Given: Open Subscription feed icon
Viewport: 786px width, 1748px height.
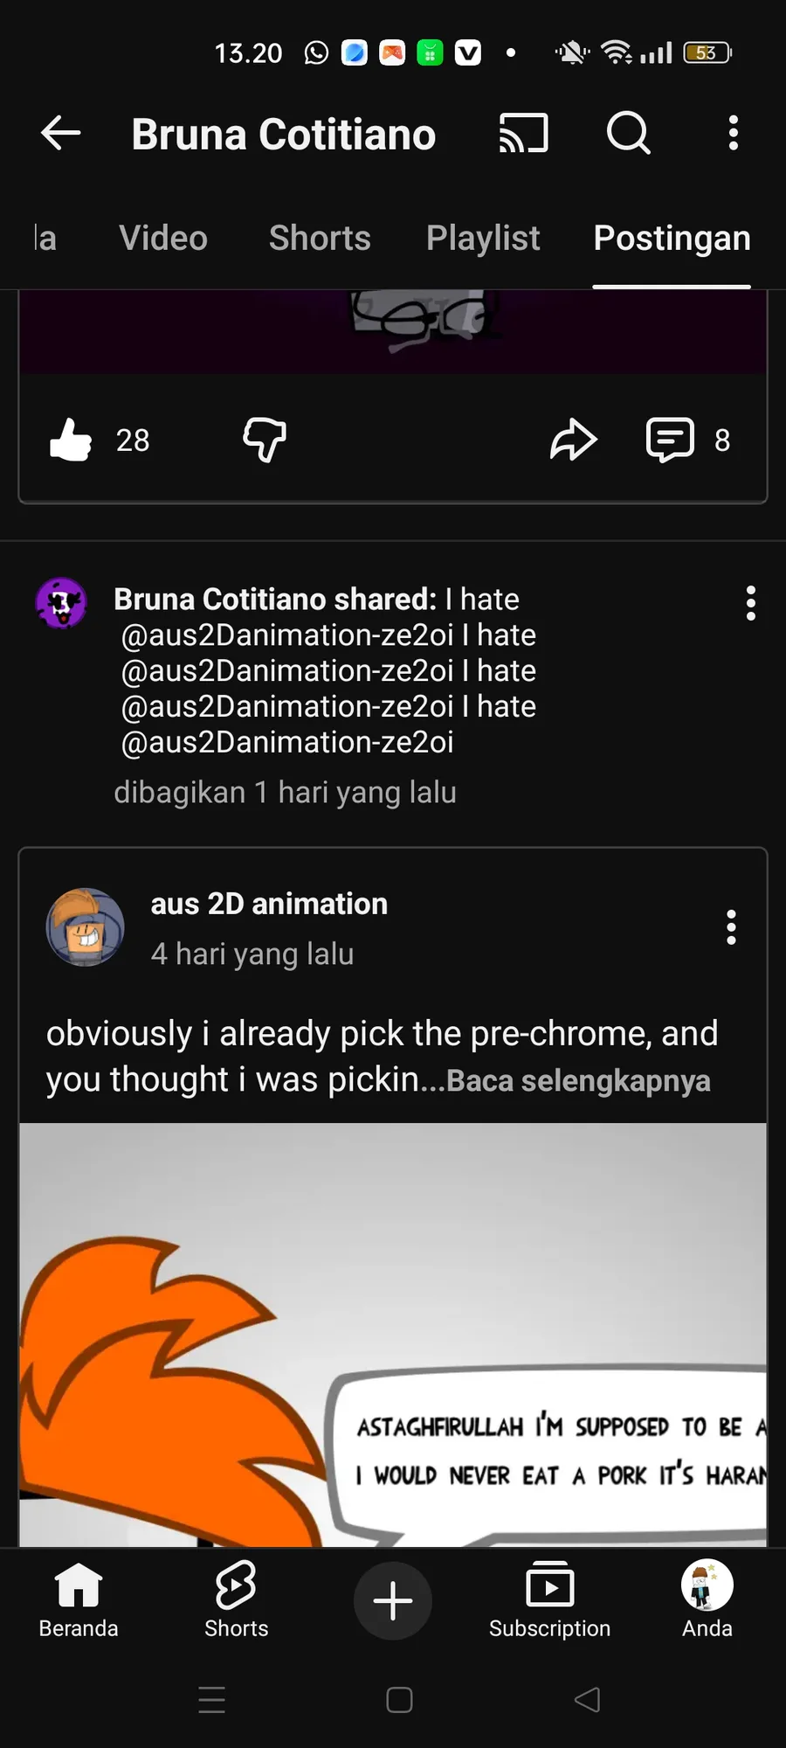Looking at the screenshot, I should coord(549,1600).
